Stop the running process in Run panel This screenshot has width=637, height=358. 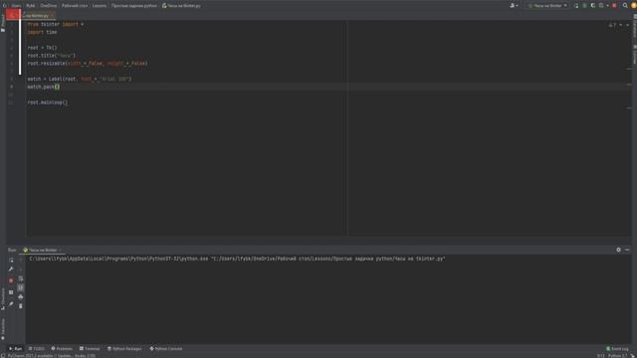tap(11, 280)
